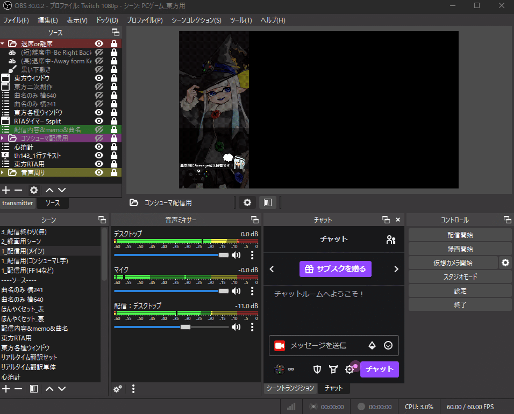Expand the コンシューマ配信用 group

click(x=3, y=138)
